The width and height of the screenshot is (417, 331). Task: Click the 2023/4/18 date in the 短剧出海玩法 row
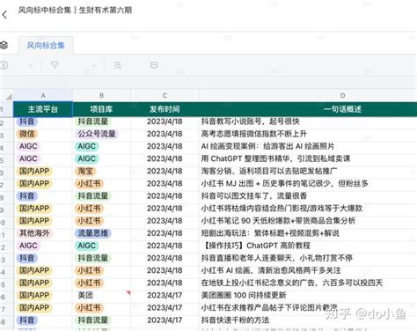click(x=165, y=233)
